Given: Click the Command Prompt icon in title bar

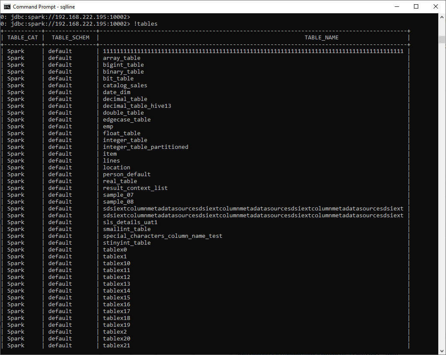Looking at the screenshot, I should click(7, 6).
